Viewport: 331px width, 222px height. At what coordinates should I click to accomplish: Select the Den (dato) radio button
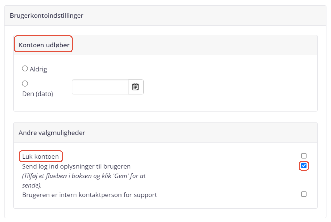[25, 83]
